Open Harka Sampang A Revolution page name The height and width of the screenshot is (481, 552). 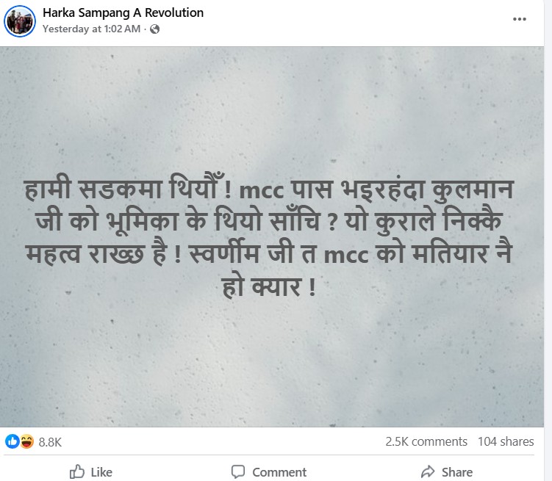[x=123, y=12]
